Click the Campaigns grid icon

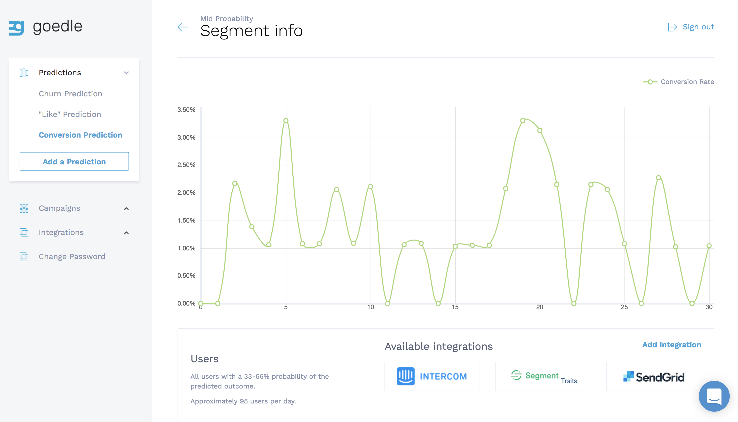tap(24, 208)
